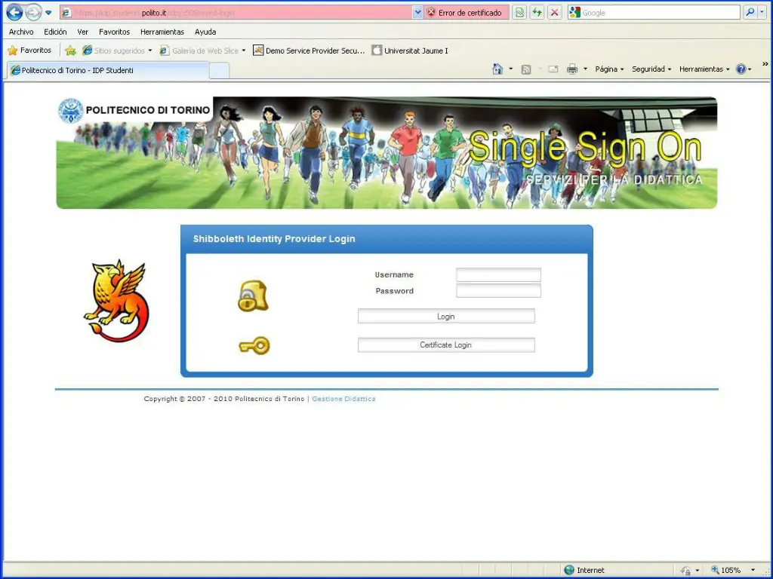Open the Archivo menu
The height and width of the screenshot is (579, 773).
tap(21, 32)
